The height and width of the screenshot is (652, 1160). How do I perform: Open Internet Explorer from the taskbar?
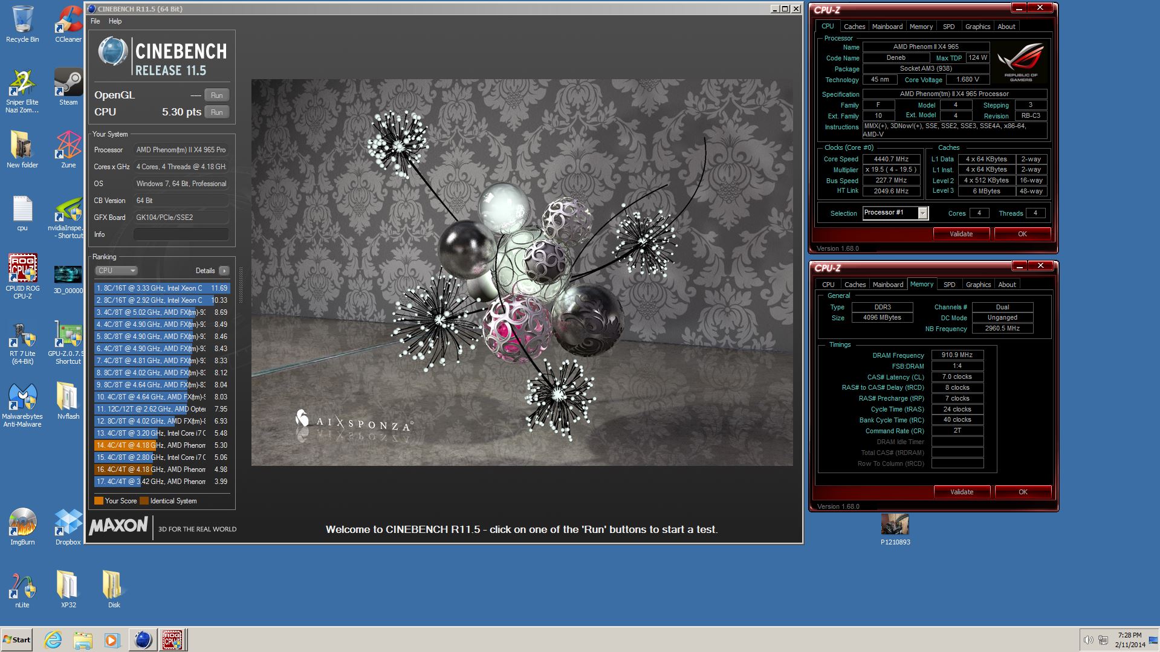coord(53,639)
